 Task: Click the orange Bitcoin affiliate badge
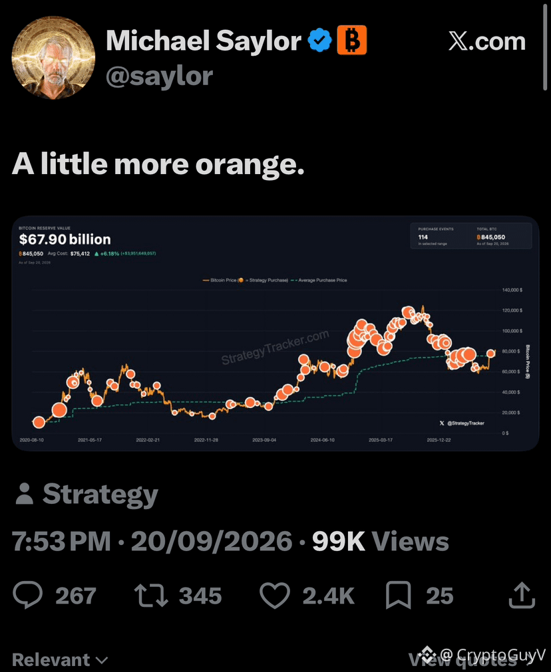[352, 40]
